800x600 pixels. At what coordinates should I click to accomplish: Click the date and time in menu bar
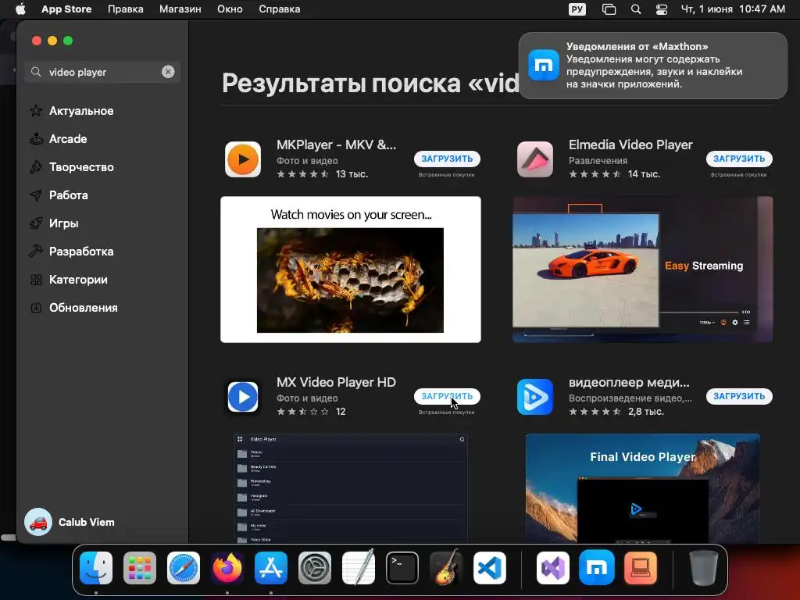(733, 9)
